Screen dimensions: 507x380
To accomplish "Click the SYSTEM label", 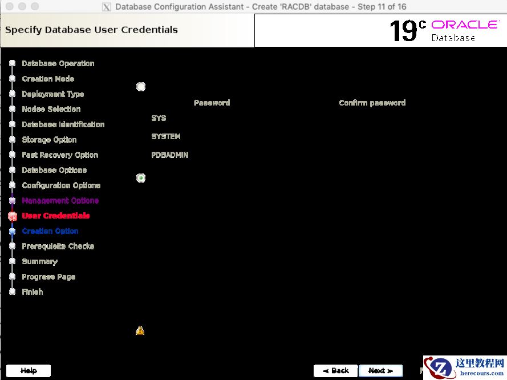I will [166, 136].
